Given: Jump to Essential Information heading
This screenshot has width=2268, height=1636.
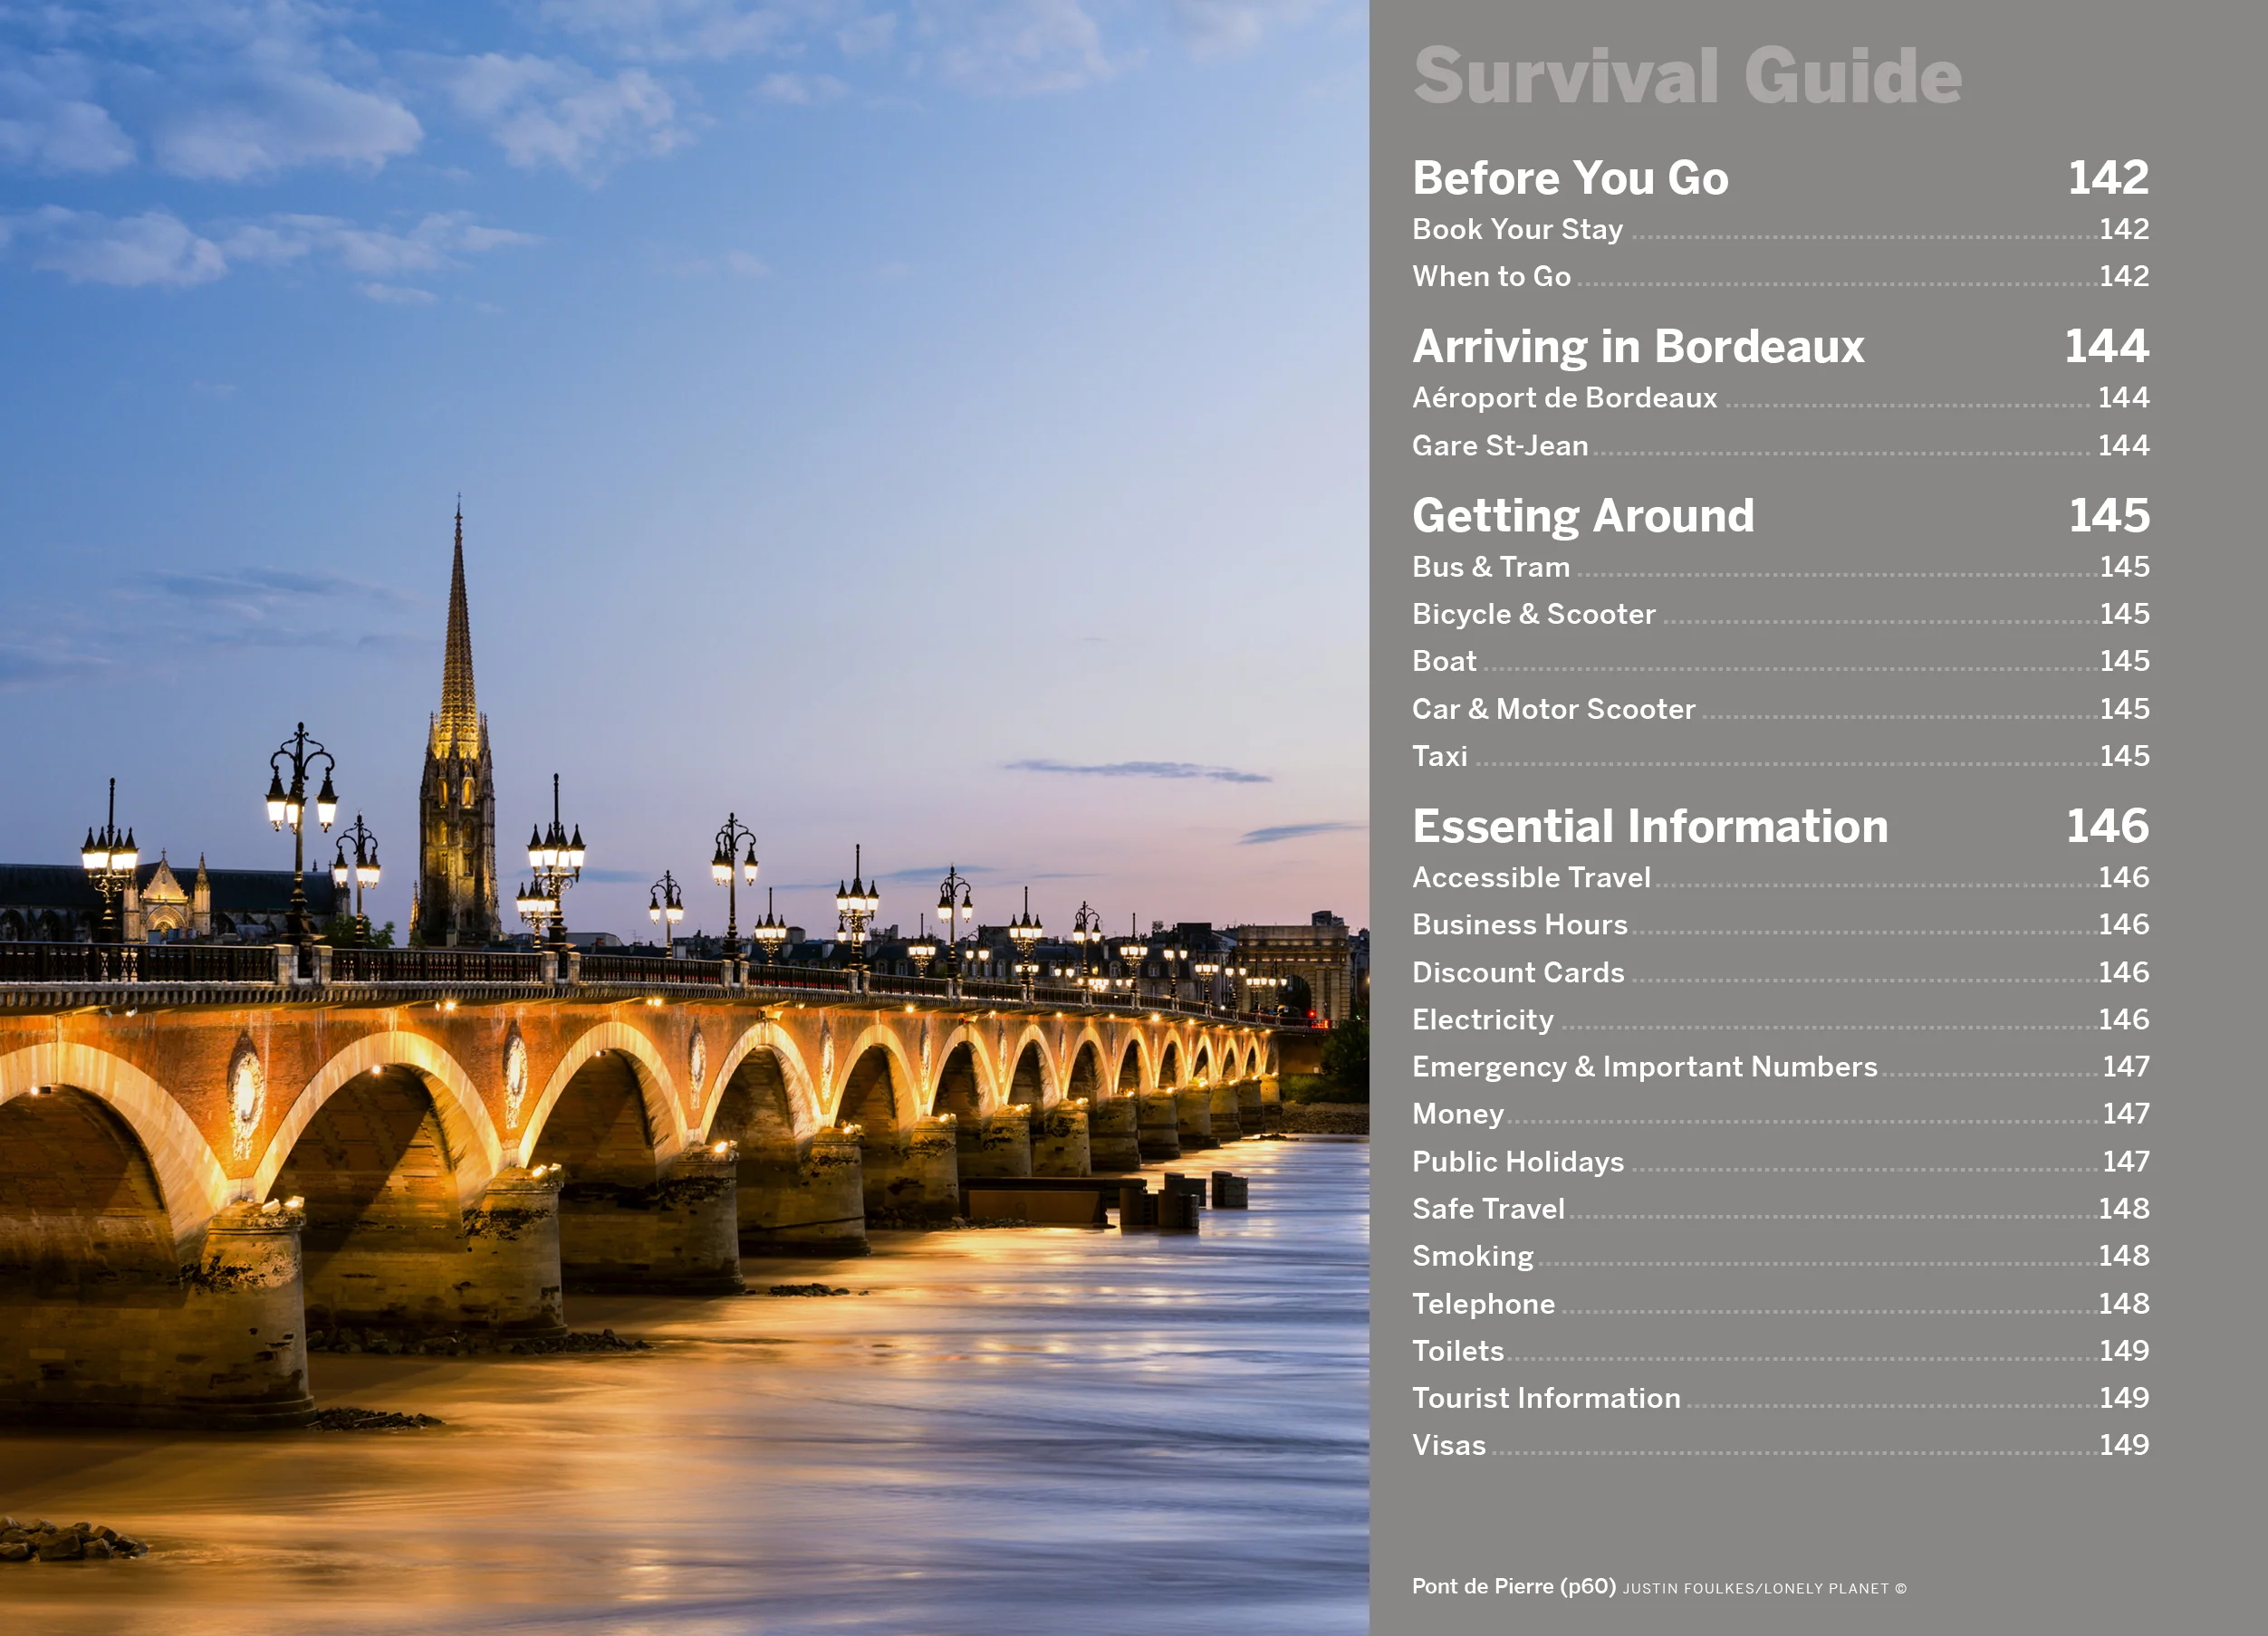Looking at the screenshot, I should coord(1649,827).
